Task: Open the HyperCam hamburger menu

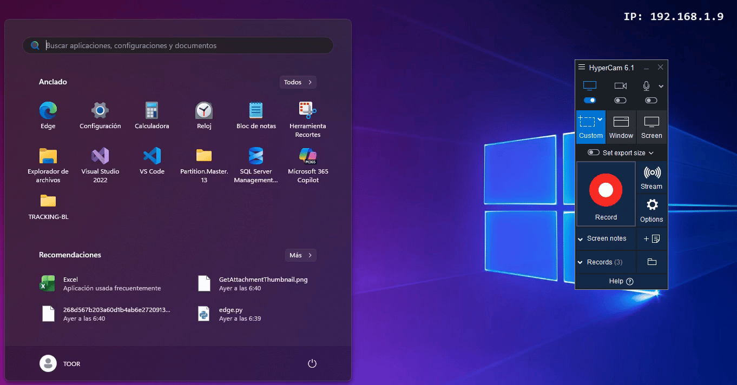Action: pos(582,68)
